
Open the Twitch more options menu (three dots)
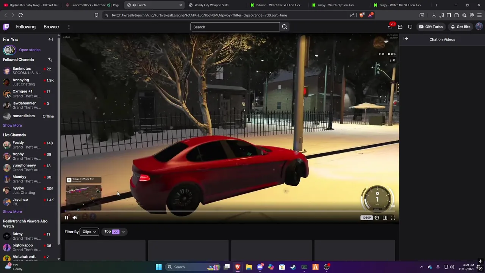pos(69,27)
